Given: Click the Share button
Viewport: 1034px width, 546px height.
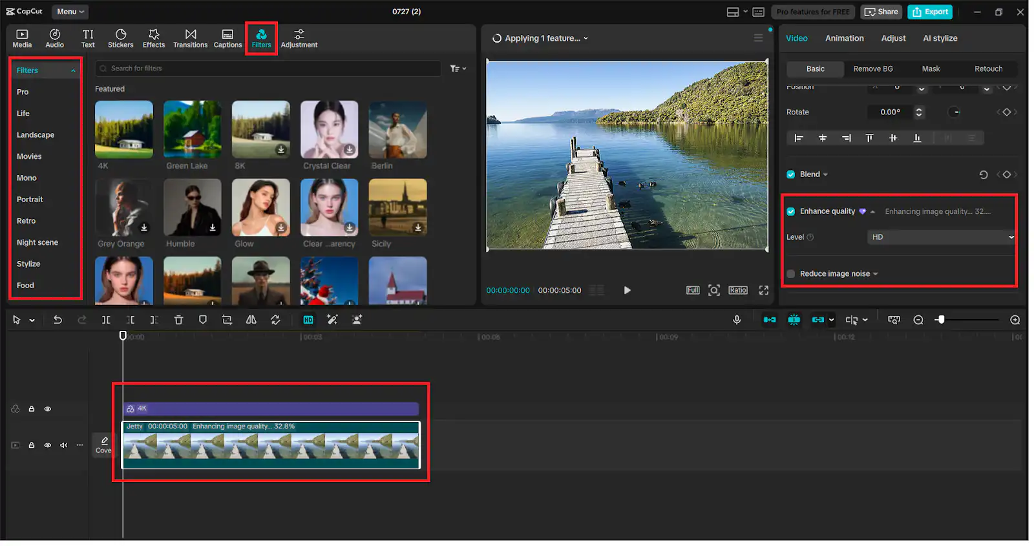Looking at the screenshot, I should (x=881, y=12).
